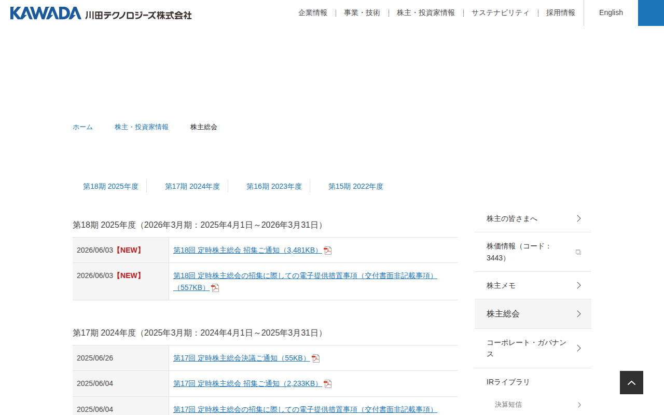Open the サステナビリティ menu

[501, 13]
